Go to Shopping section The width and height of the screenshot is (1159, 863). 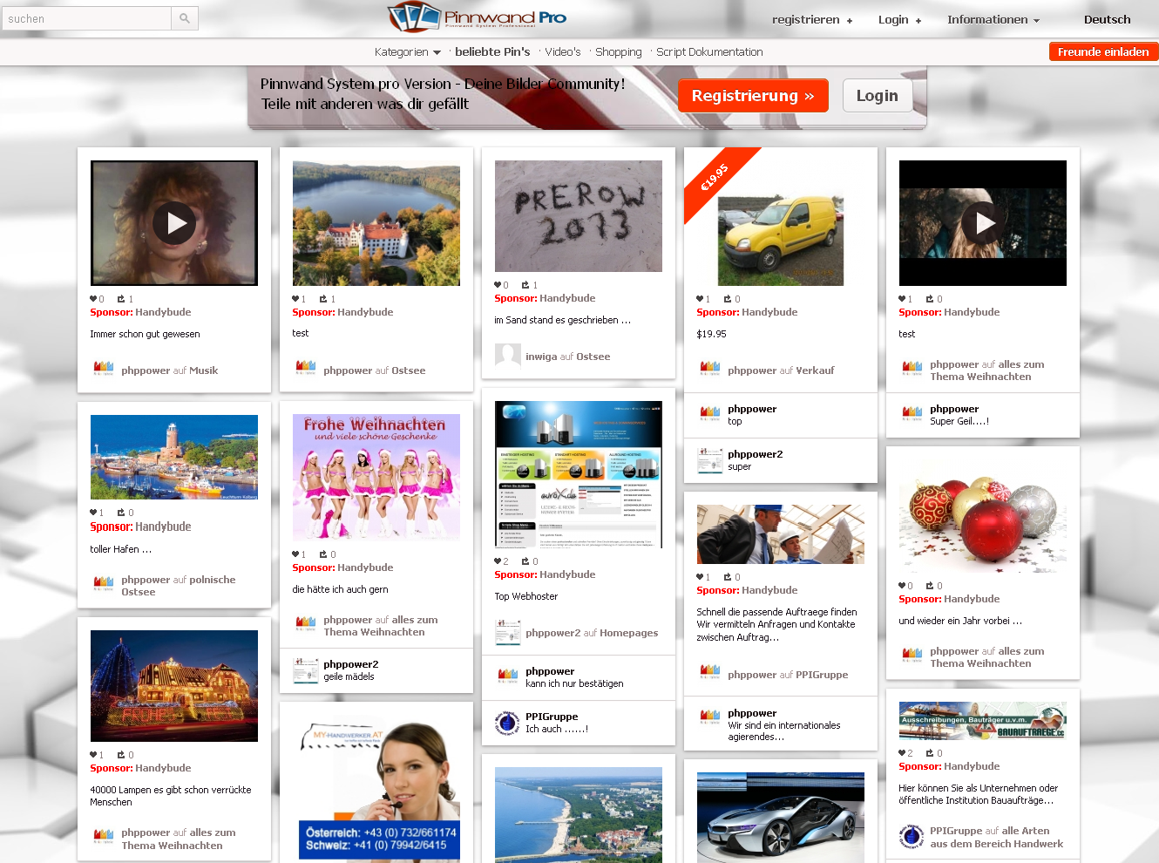tap(618, 52)
